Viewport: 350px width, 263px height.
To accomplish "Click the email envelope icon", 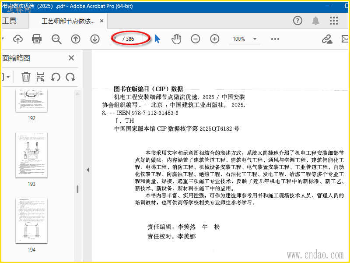I will [x=345, y=39].
